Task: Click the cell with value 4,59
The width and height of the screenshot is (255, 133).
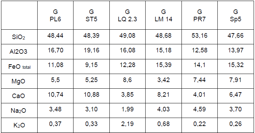Action: pyautogui.click(x=200, y=111)
